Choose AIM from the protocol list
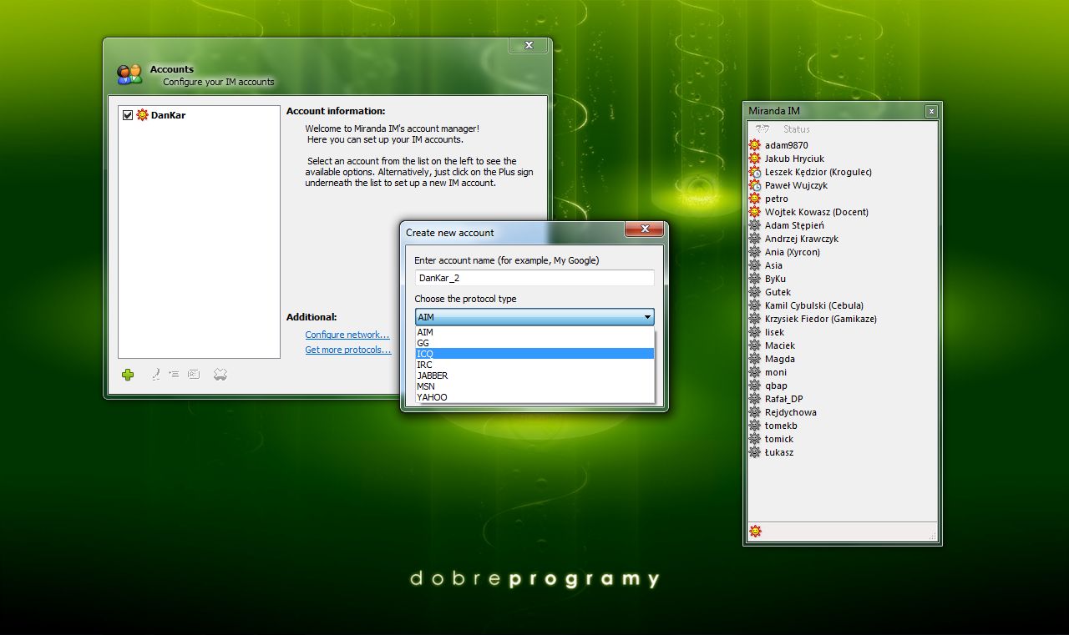This screenshot has width=1069, height=635. 534,332
